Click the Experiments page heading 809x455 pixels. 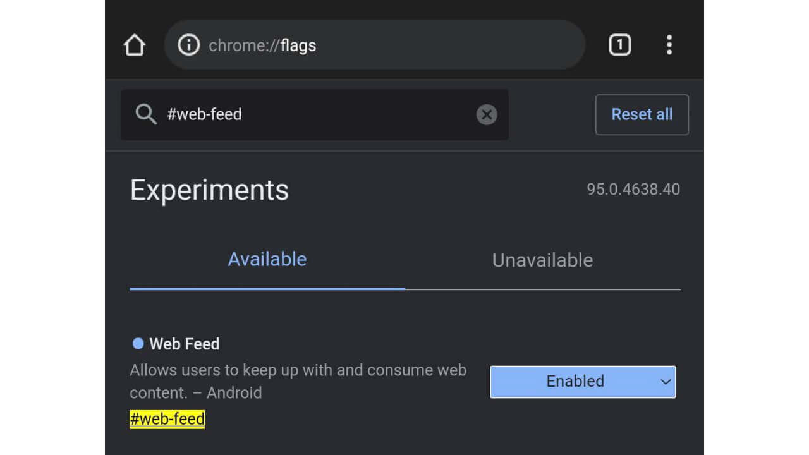209,190
